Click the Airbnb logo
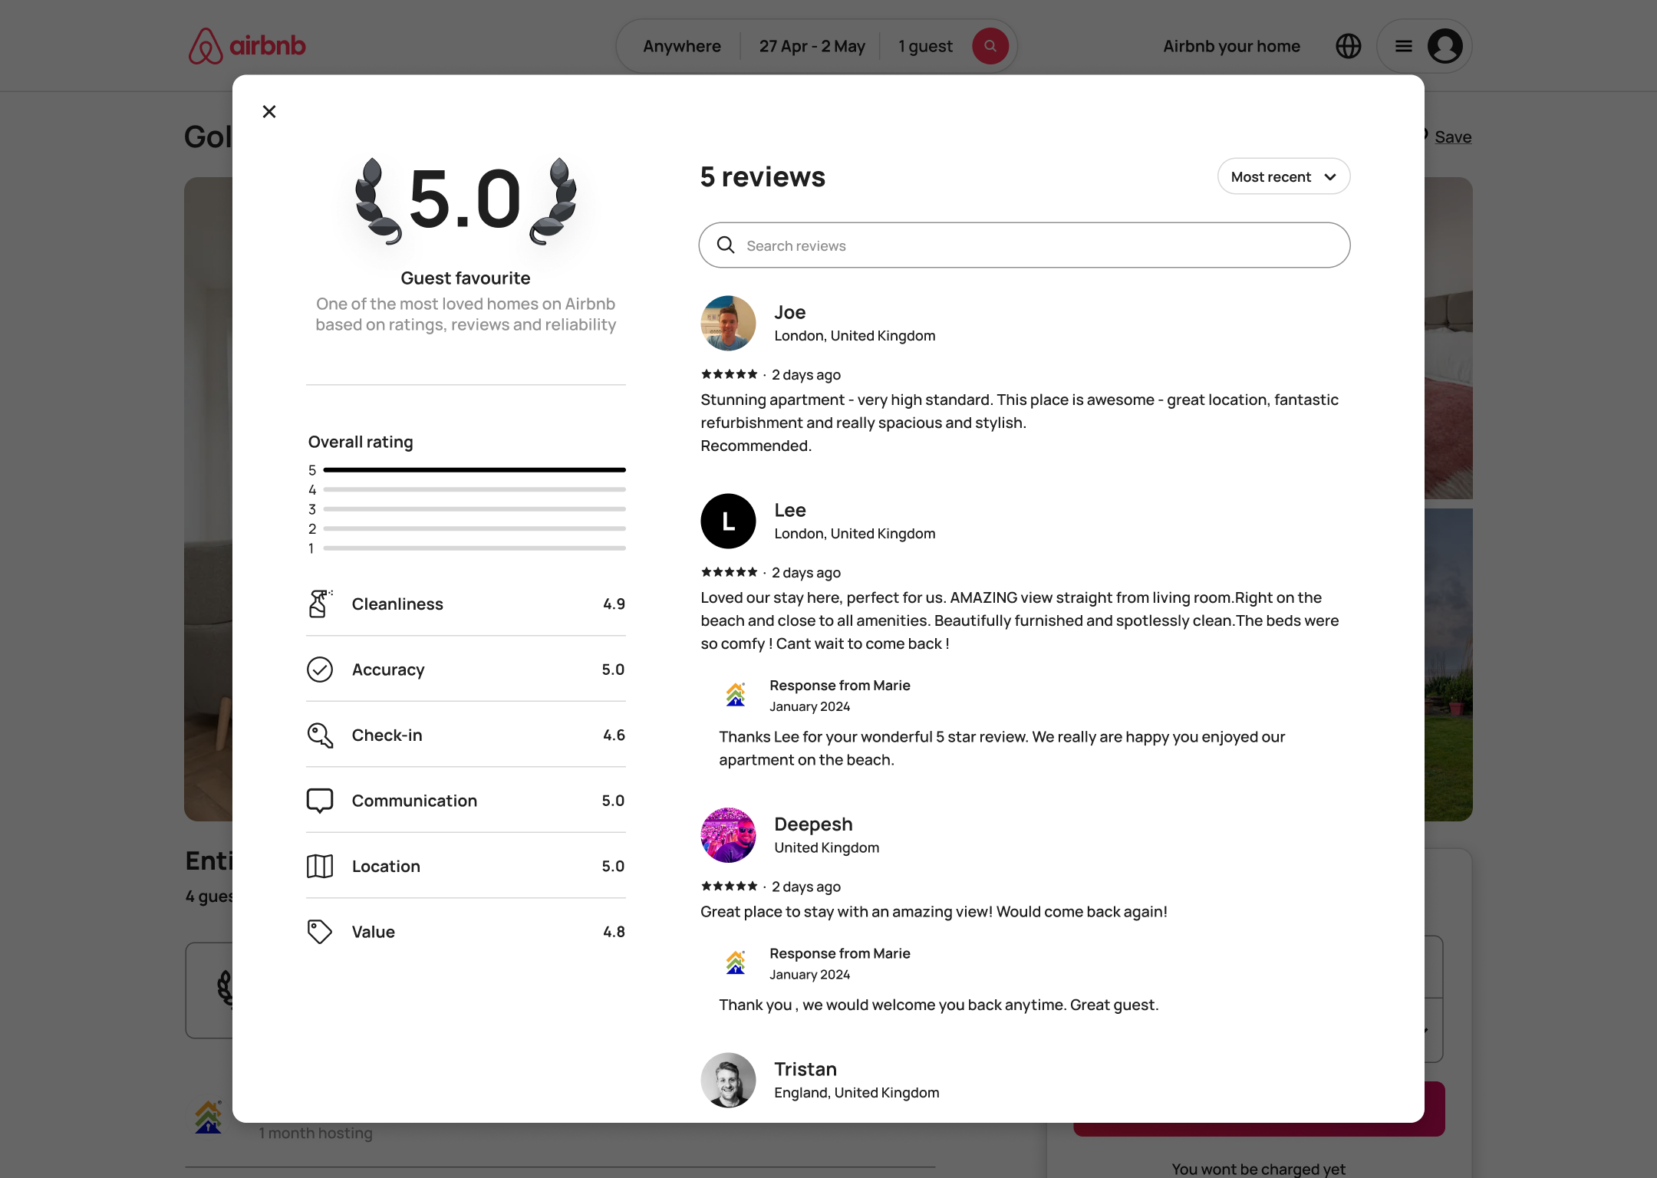 click(x=247, y=46)
